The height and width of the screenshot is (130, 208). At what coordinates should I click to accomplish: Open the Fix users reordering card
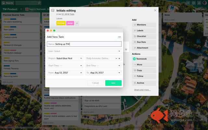[x=21, y=21]
